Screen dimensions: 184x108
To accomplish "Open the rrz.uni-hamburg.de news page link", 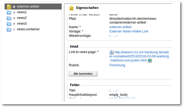I will coord(139,56).
